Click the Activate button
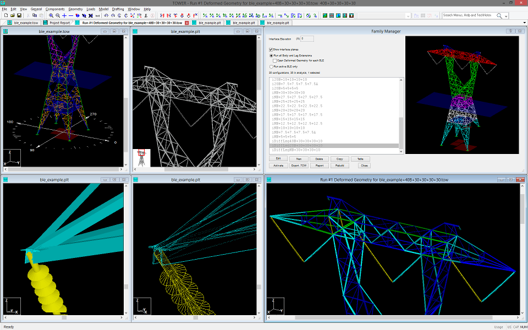The width and height of the screenshot is (528, 330). coord(278,166)
